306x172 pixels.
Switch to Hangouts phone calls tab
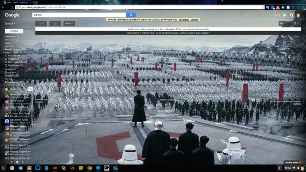23,162
